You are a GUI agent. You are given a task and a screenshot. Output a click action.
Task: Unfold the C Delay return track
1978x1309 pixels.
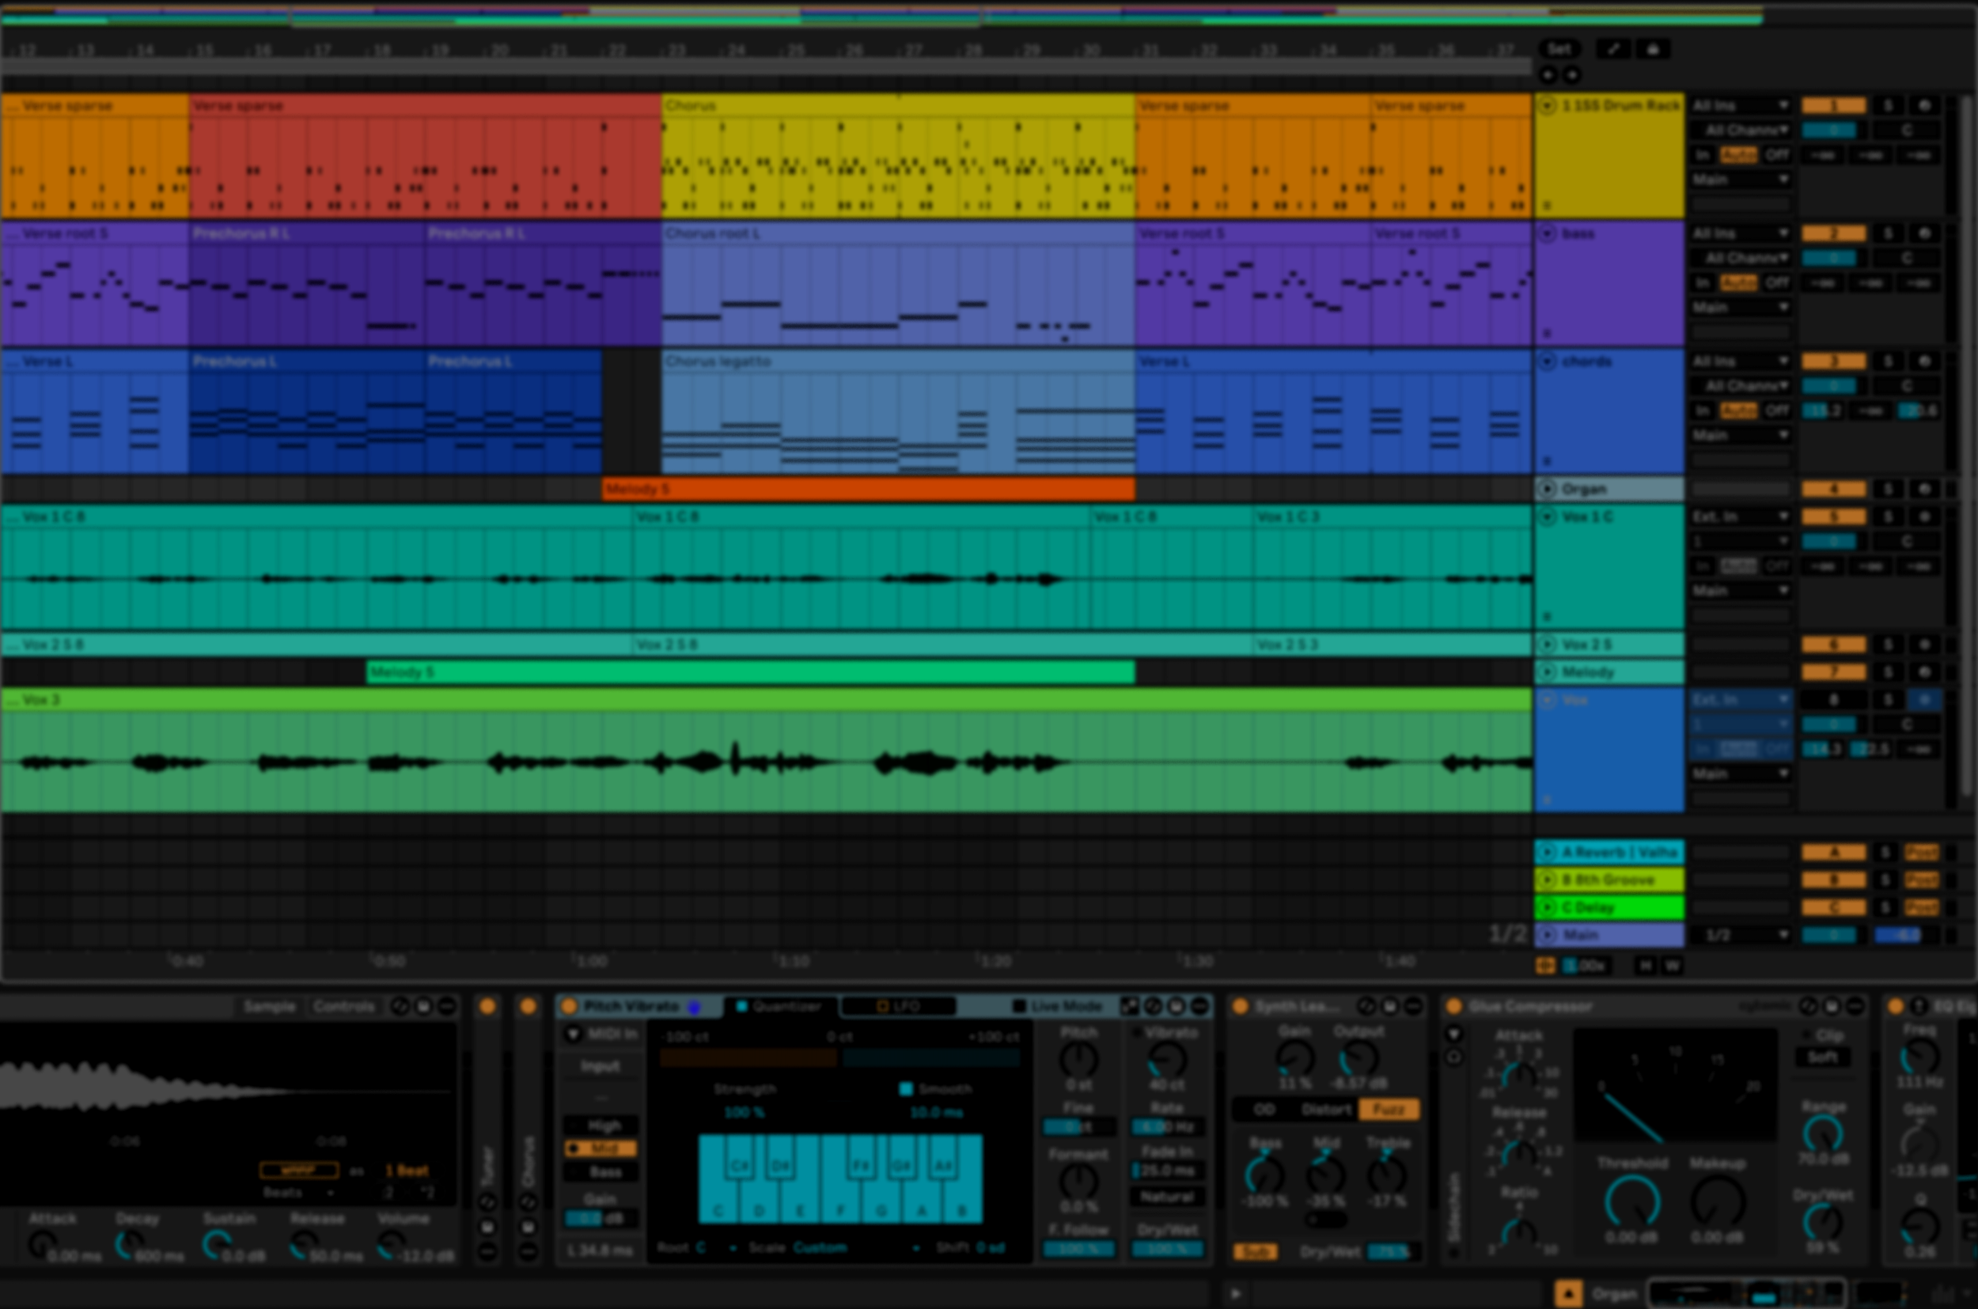(x=1547, y=907)
